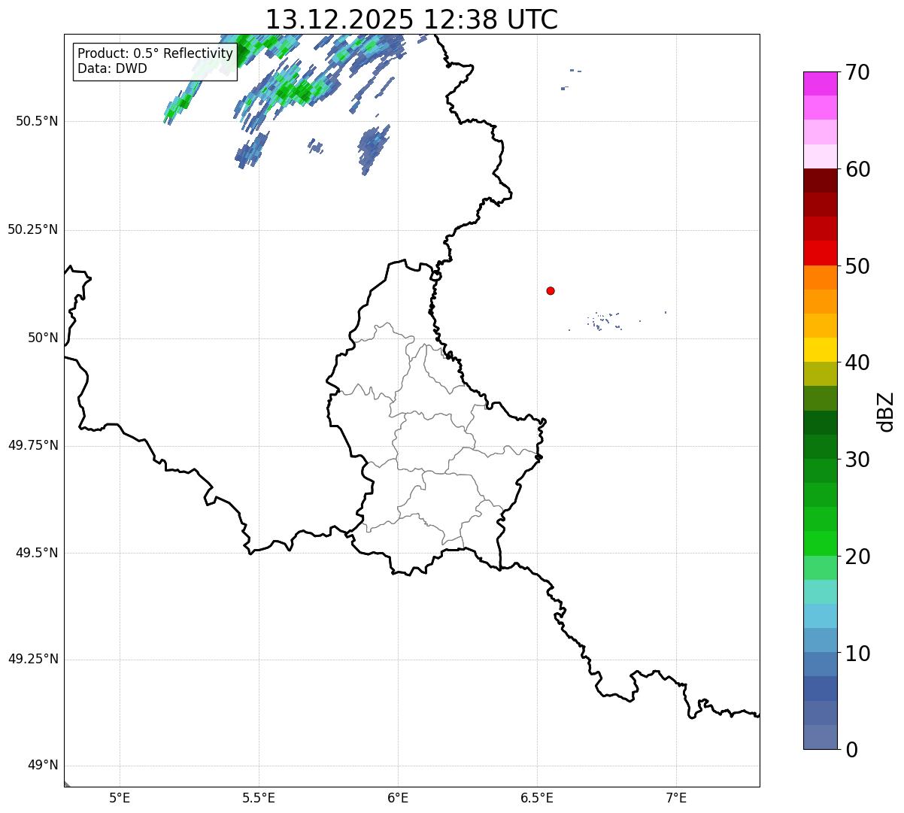Click the 7°E longitude label
904x813 pixels.
pos(676,798)
